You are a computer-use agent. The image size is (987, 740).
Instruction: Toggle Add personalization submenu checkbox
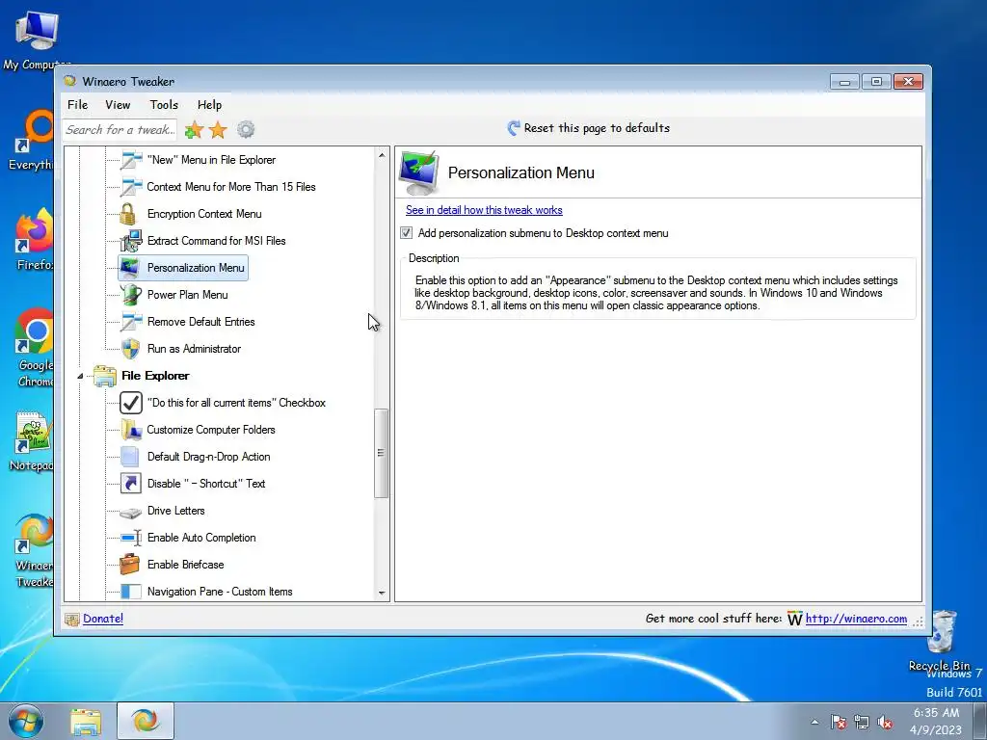coord(407,233)
